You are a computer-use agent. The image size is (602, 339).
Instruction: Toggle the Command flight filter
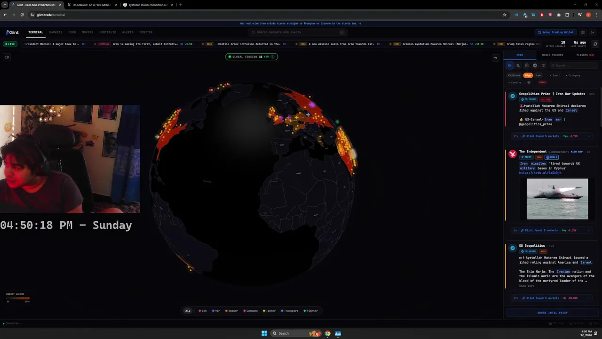click(250, 311)
